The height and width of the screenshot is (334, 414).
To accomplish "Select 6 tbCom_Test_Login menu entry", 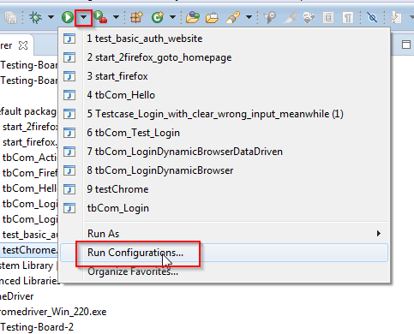I will (x=224, y=133).
